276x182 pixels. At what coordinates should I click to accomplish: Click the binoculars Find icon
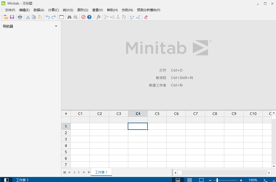click(70, 17)
